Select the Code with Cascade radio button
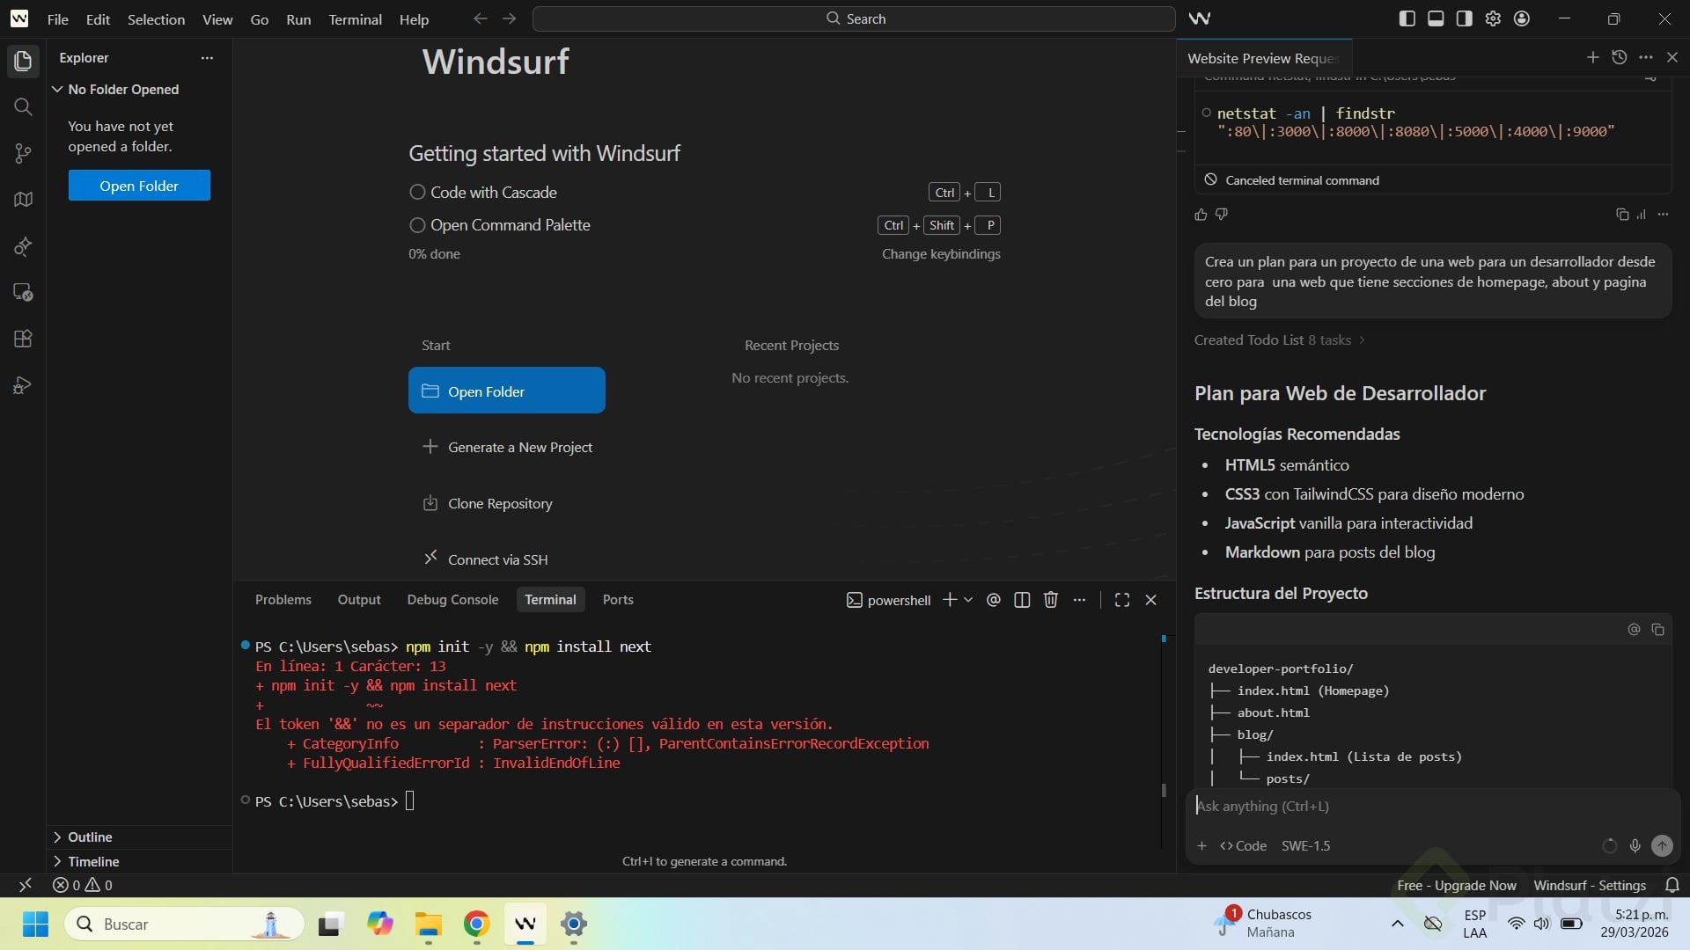Viewport: 1690px width, 950px height. click(417, 192)
